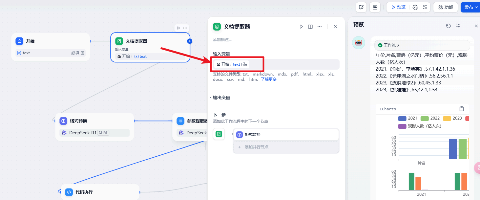Click the 参数提取器 node blue icon

[180, 121]
